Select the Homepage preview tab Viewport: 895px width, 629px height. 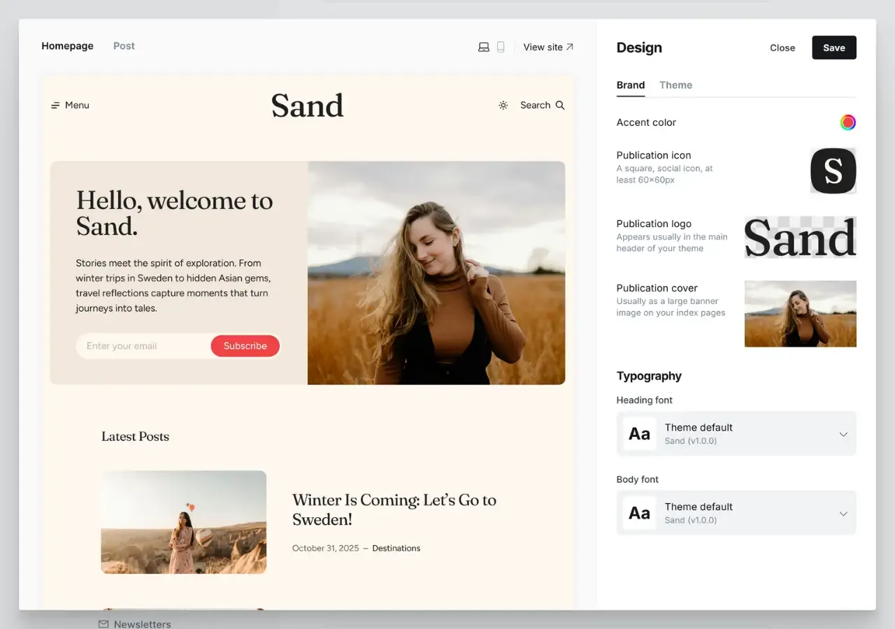67,46
